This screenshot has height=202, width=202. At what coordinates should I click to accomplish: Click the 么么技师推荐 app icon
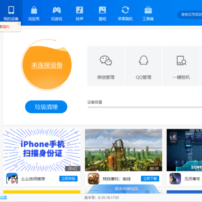[x=12, y=178]
